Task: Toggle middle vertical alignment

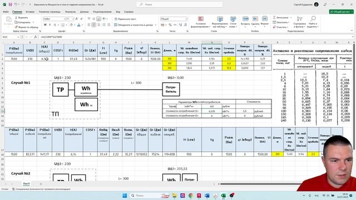Action: [94, 19]
